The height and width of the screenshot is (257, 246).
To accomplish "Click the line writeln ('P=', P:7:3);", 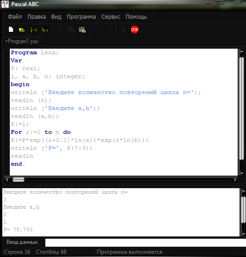I will 51,148.
